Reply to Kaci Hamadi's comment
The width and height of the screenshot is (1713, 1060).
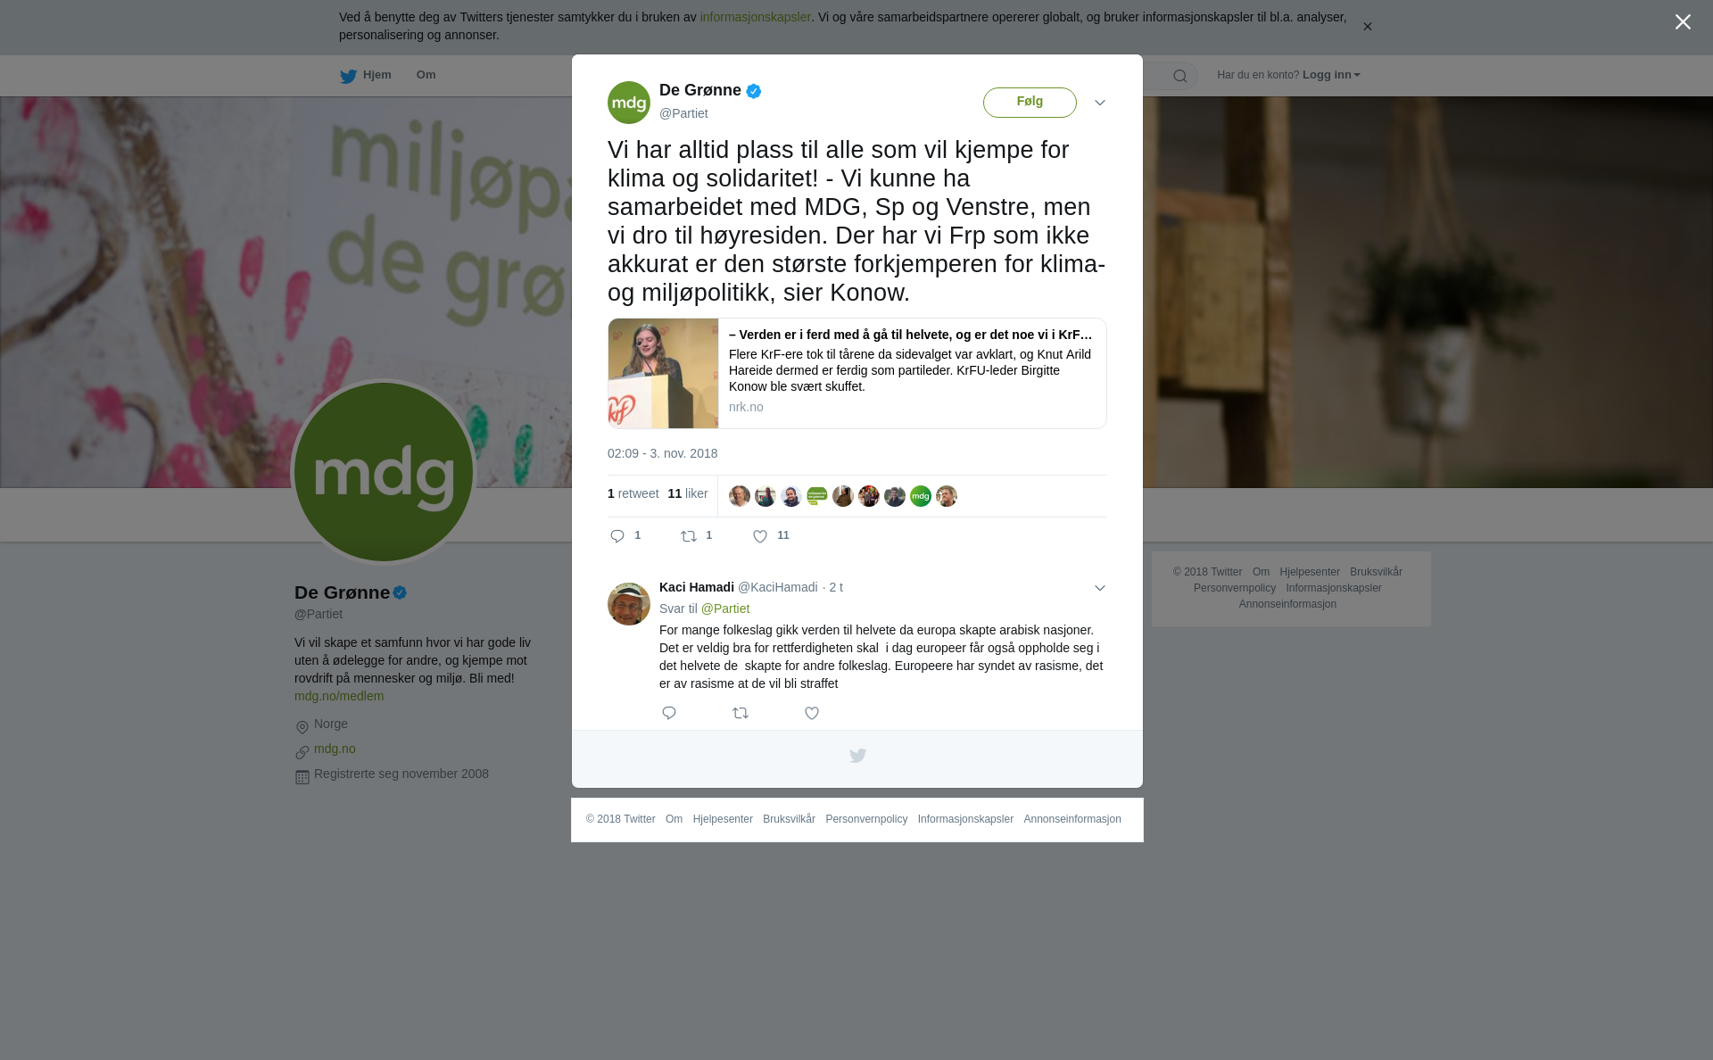tap(669, 713)
